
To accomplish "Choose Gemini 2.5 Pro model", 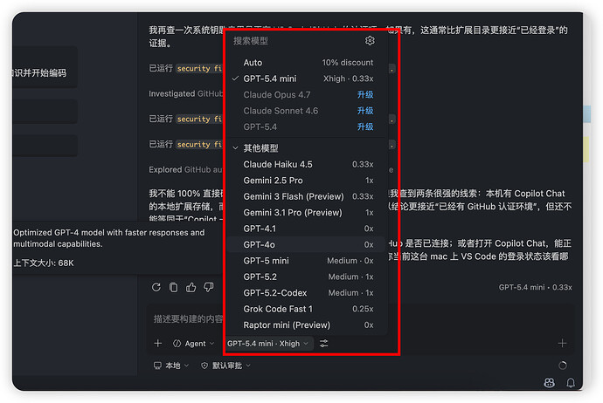I will [x=307, y=181].
